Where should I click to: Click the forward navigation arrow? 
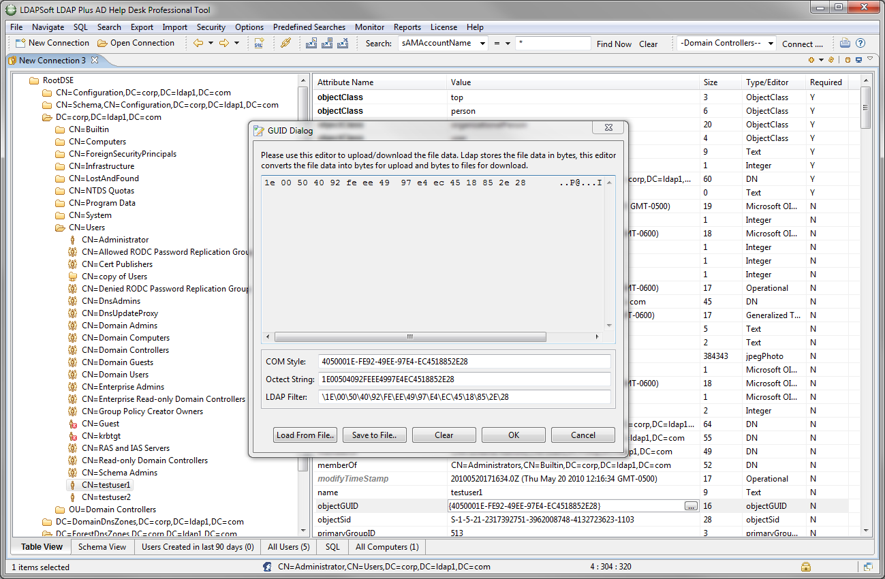pos(223,43)
